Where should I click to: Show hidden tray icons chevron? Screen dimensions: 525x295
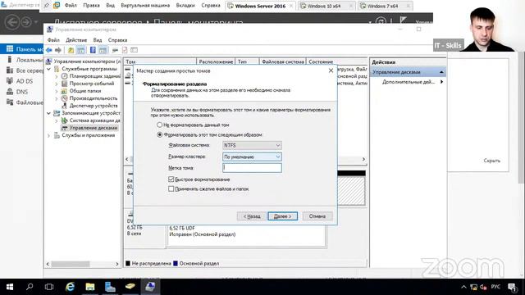pos(463,287)
